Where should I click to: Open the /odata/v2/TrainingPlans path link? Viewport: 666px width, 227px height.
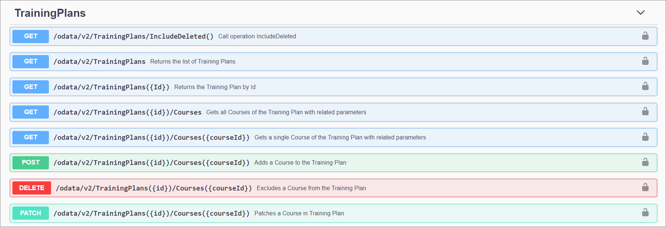99,62
